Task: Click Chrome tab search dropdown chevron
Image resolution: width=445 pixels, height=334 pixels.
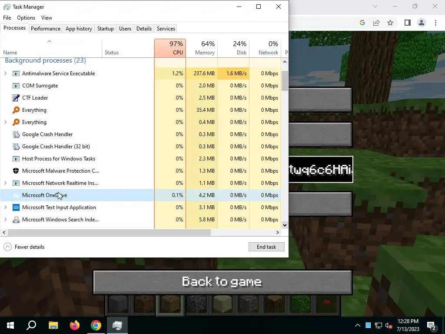Action: pos(375,6)
